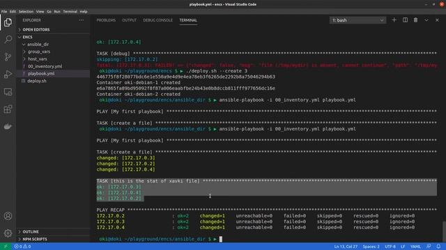Change end of line sequence LF
This screenshot has width=446, height=250.
[x=403, y=247]
